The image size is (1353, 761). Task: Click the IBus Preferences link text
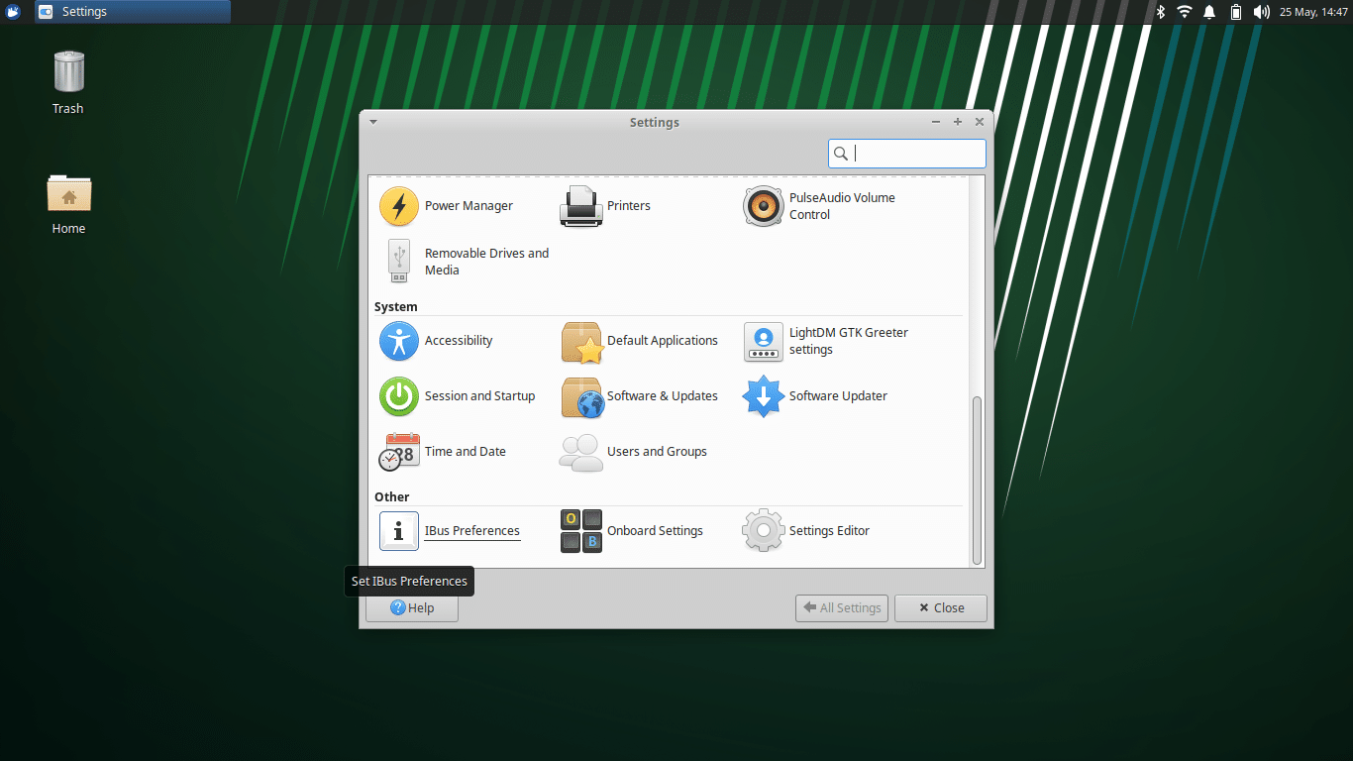click(x=472, y=531)
